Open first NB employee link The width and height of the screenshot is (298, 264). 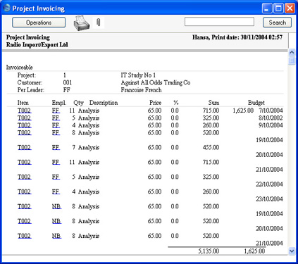[x=56, y=206]
